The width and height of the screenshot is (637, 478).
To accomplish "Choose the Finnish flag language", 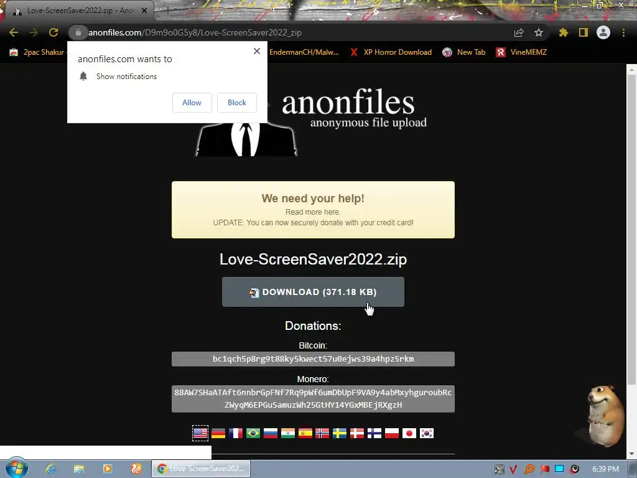I will coord(374,433).
